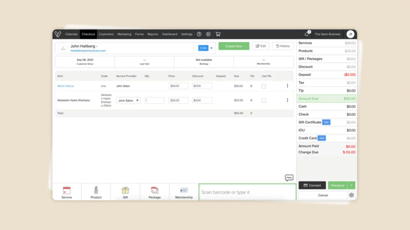410x230 pixels.
Task: Open the shopping cart icon in the top bar
Action: pyautogui.click(x=218, y=34)
